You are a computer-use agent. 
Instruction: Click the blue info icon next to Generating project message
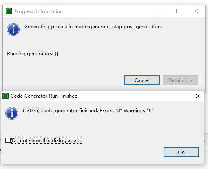pos(13,29)
